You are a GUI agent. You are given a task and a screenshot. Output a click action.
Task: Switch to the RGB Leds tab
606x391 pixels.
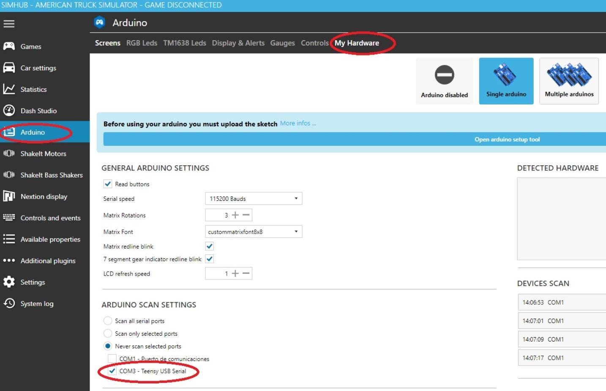(x=142, y=43)
